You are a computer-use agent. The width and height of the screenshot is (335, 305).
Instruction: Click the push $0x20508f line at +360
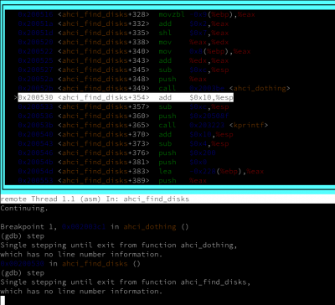point(123,116)
